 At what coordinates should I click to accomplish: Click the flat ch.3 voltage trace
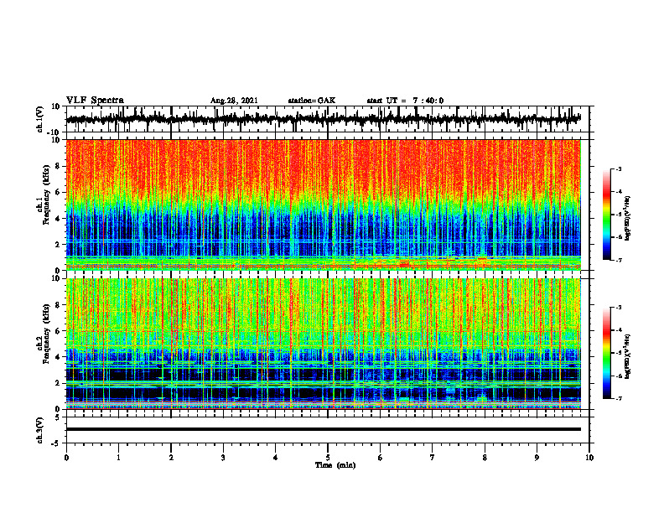pos(323,429)
